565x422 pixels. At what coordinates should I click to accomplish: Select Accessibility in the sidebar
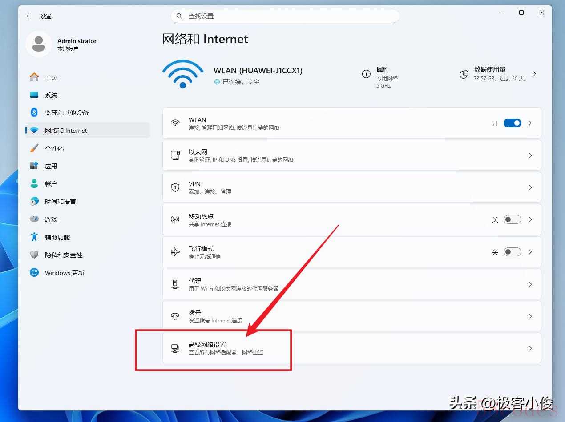pos(57,237)
